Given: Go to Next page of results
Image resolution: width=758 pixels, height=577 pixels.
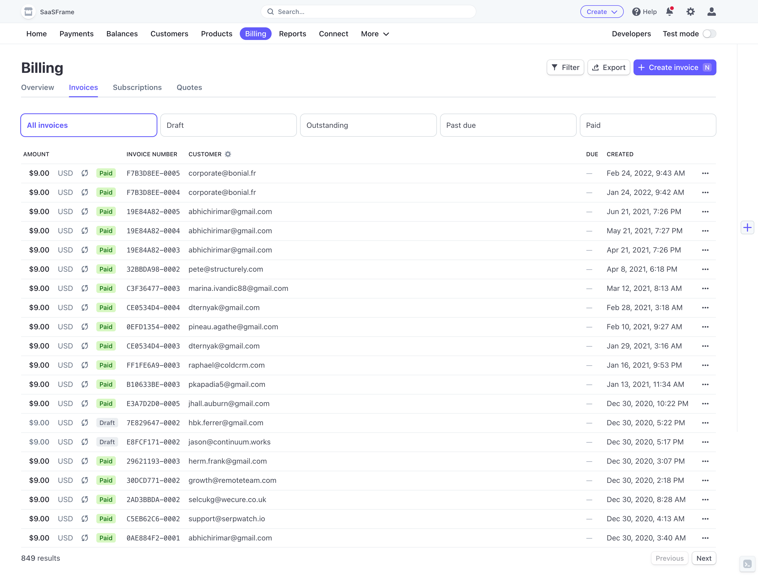Looking at the screenshot, I should pos(704,558).
